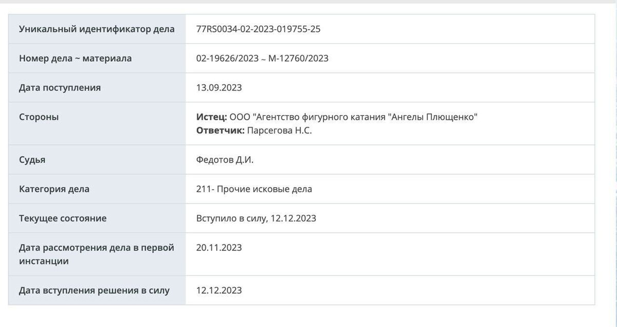This screenshot has width=617, height=327.
Task: Click current status Вступило в силу, 12.12.2023
Action: (x=256, y=219)
